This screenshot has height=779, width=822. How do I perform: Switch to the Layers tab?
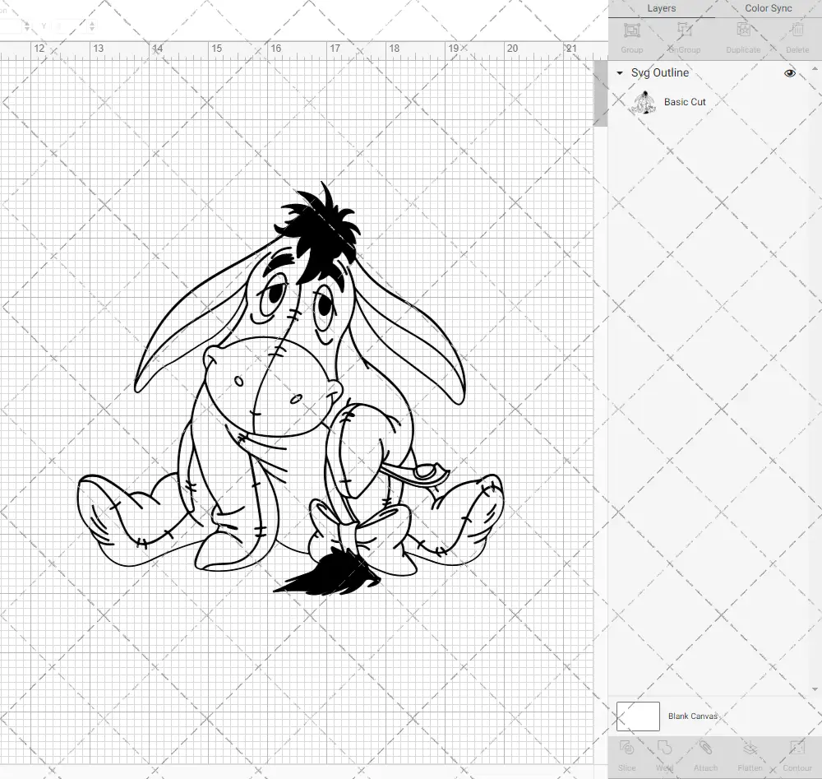[x=662, y=8]
